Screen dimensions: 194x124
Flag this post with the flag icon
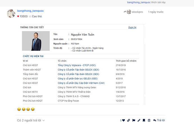(134, 120)
